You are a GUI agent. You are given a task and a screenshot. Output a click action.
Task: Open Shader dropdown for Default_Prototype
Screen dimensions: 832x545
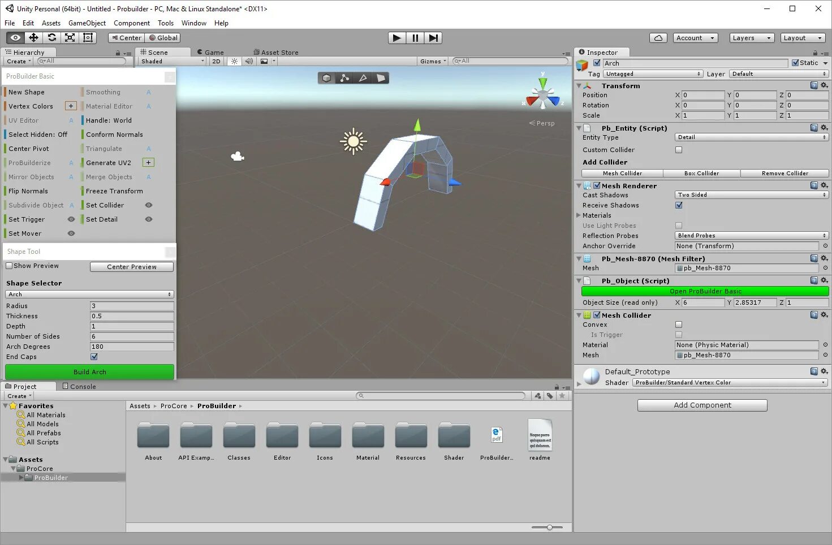(730, 383)
